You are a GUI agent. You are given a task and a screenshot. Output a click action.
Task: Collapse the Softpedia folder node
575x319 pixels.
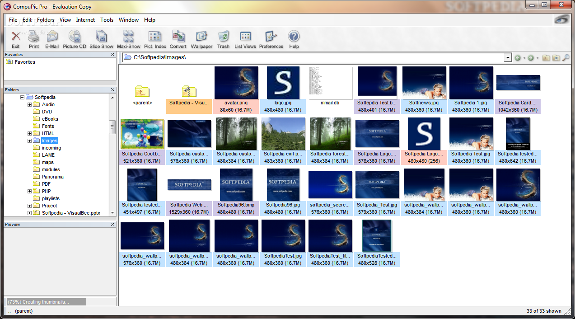coord(22,97)
